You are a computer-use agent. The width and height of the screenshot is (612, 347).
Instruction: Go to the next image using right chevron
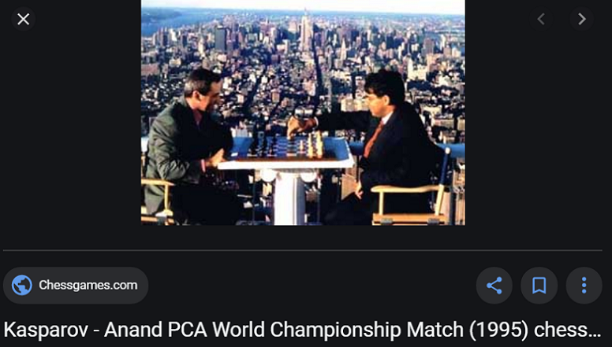point(582,19)
